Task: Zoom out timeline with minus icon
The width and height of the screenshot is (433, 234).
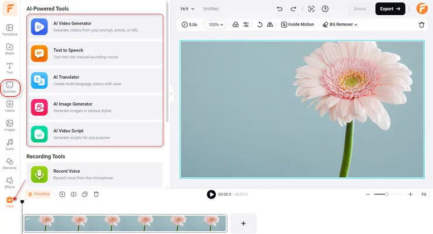Action: [368, 194]
